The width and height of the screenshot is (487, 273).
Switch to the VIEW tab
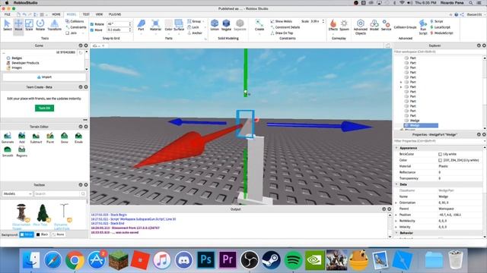coord(99,14)
